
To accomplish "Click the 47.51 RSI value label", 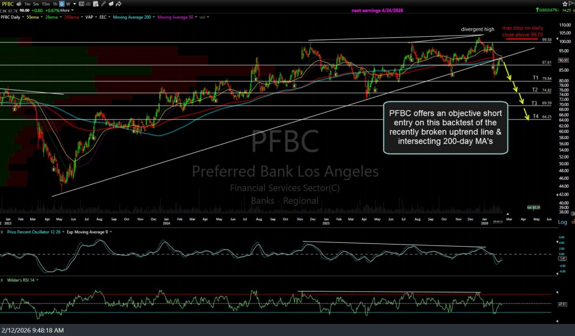I will click(x=562, y=304).
